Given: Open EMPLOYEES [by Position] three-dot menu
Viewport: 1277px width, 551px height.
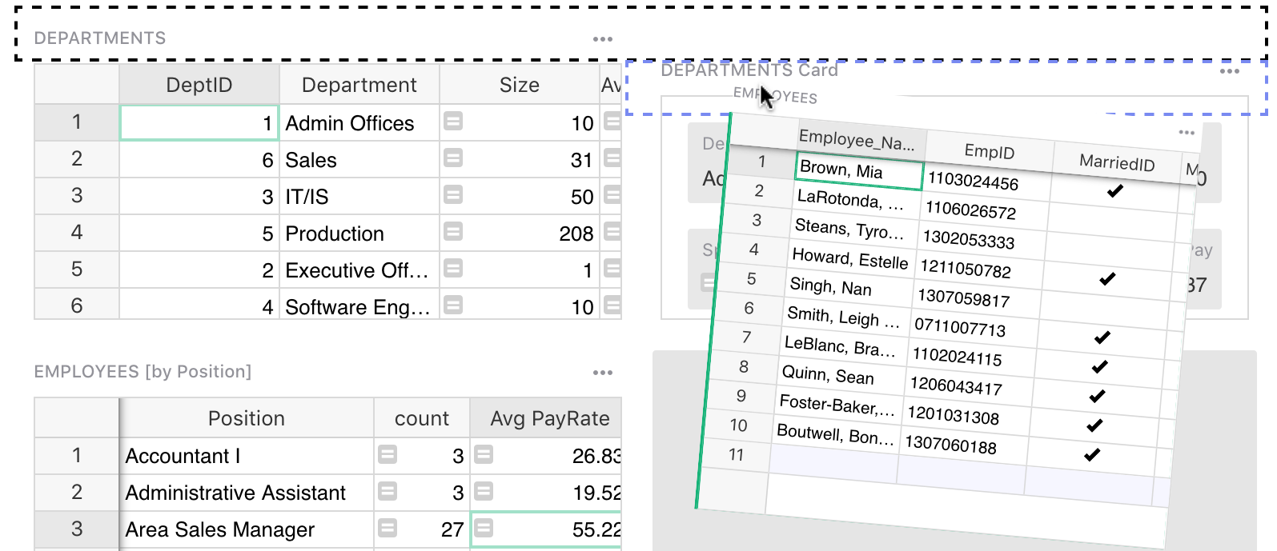Looking at the screenshot, I should click(602, 373).
